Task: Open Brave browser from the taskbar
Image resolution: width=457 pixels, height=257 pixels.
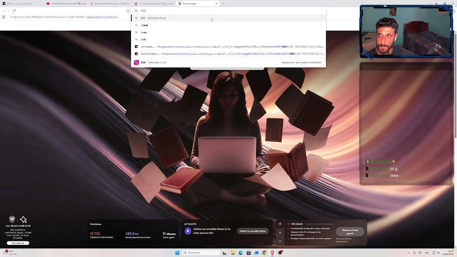Action: (x=272, y=253)
